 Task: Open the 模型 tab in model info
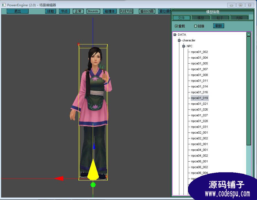pyautogui.click(x=201, y=18)
